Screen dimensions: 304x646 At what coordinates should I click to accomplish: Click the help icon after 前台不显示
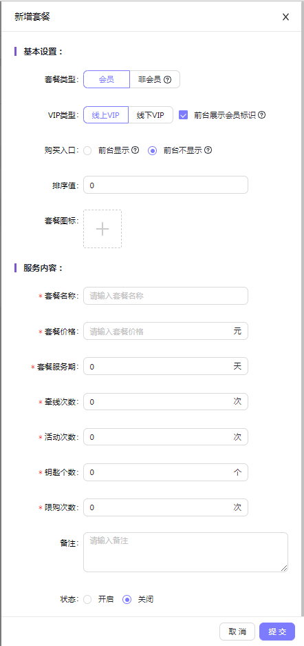208,150
